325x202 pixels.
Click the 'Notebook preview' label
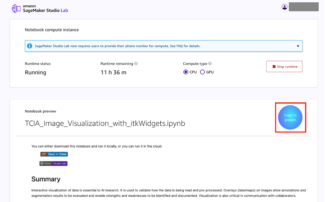[41, 111]
